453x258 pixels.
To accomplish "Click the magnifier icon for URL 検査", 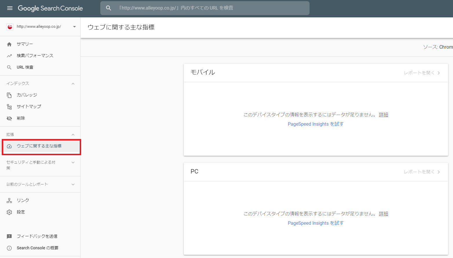I will 9,67.
